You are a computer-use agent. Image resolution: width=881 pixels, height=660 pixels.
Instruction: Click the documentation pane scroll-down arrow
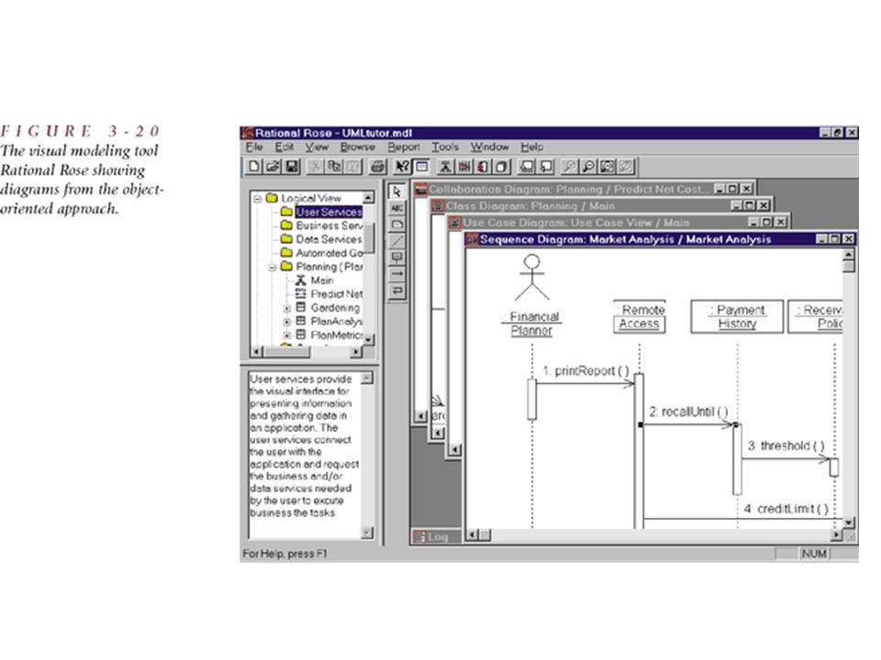click(x=366, y=532)
